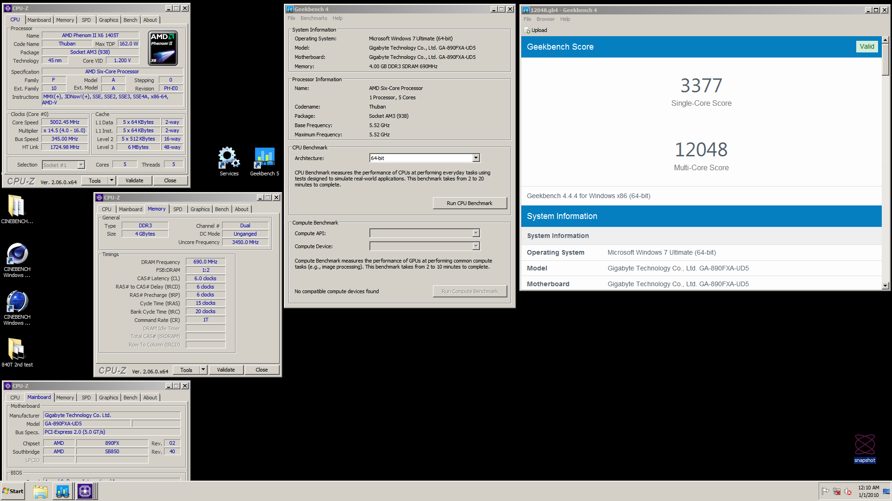
Task: Click the Upload icon in Geekbench results
Action: [527, 30]
